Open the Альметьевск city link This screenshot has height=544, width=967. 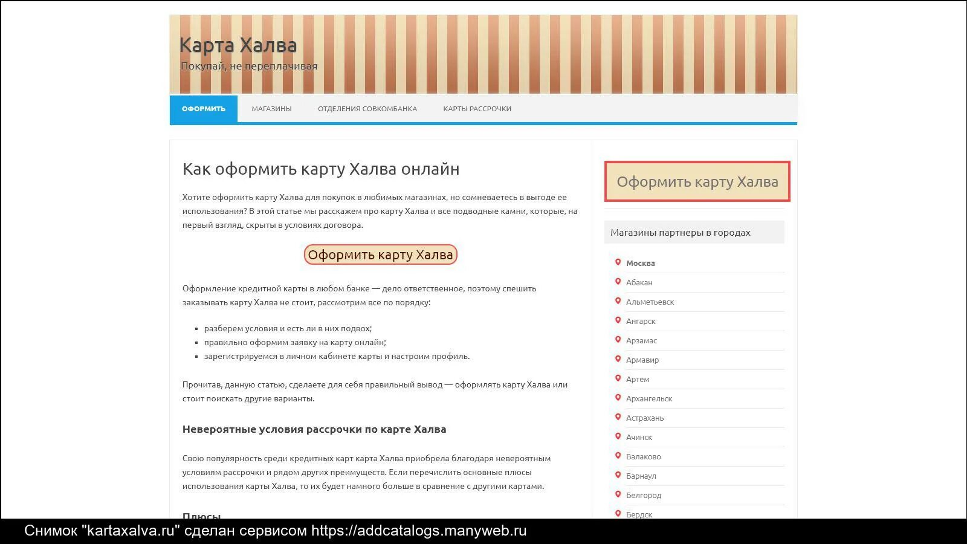tap(650, 302)
